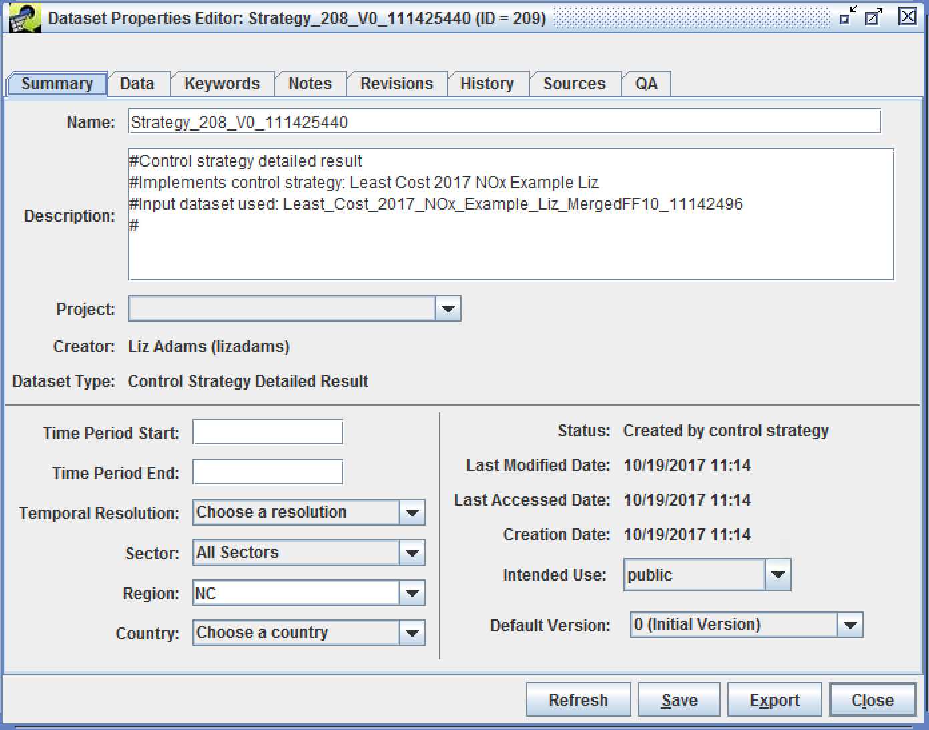Click the Close button at bottom

pyautogui.click(x=872, y=700)
